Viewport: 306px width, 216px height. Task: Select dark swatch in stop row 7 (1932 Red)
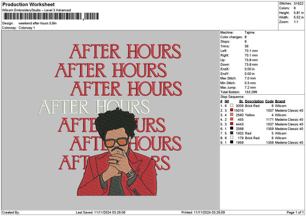coord(232,133)
